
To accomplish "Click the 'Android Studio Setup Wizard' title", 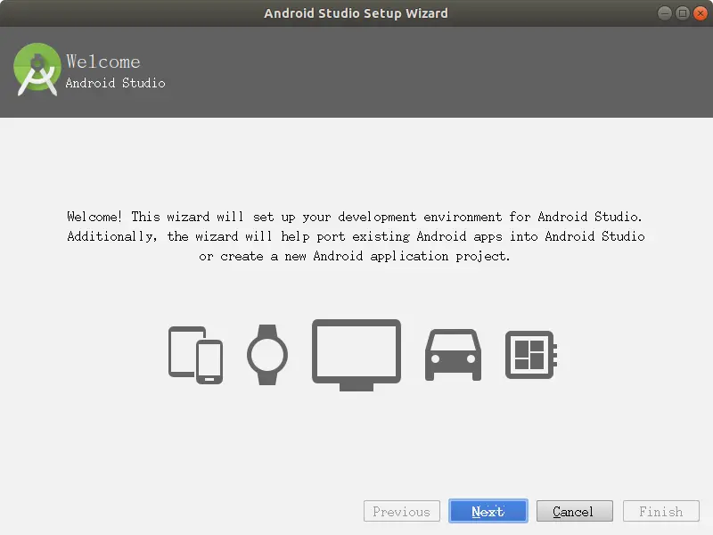I will [356, 13].
